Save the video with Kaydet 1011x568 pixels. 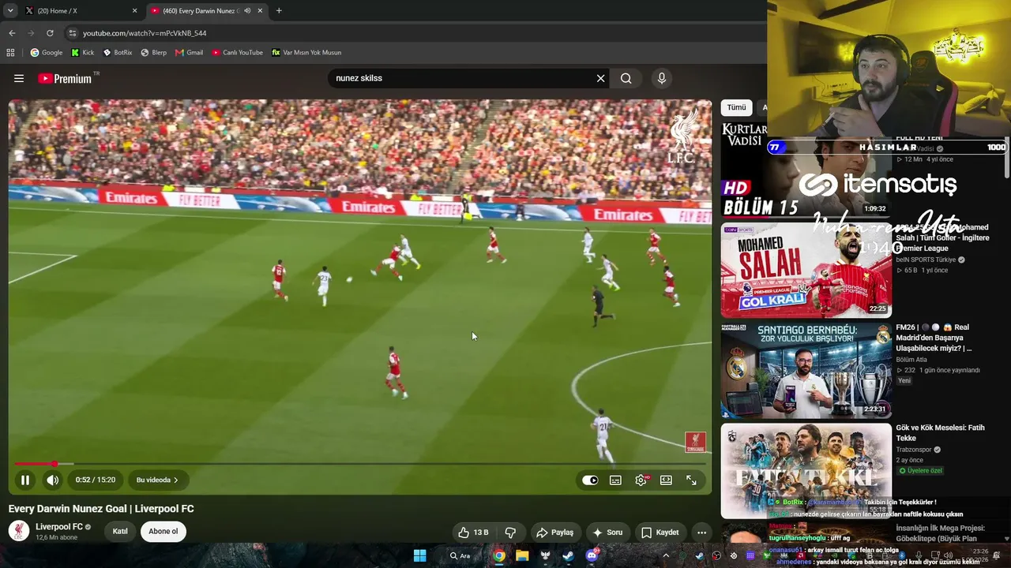[x=660, y=532]
